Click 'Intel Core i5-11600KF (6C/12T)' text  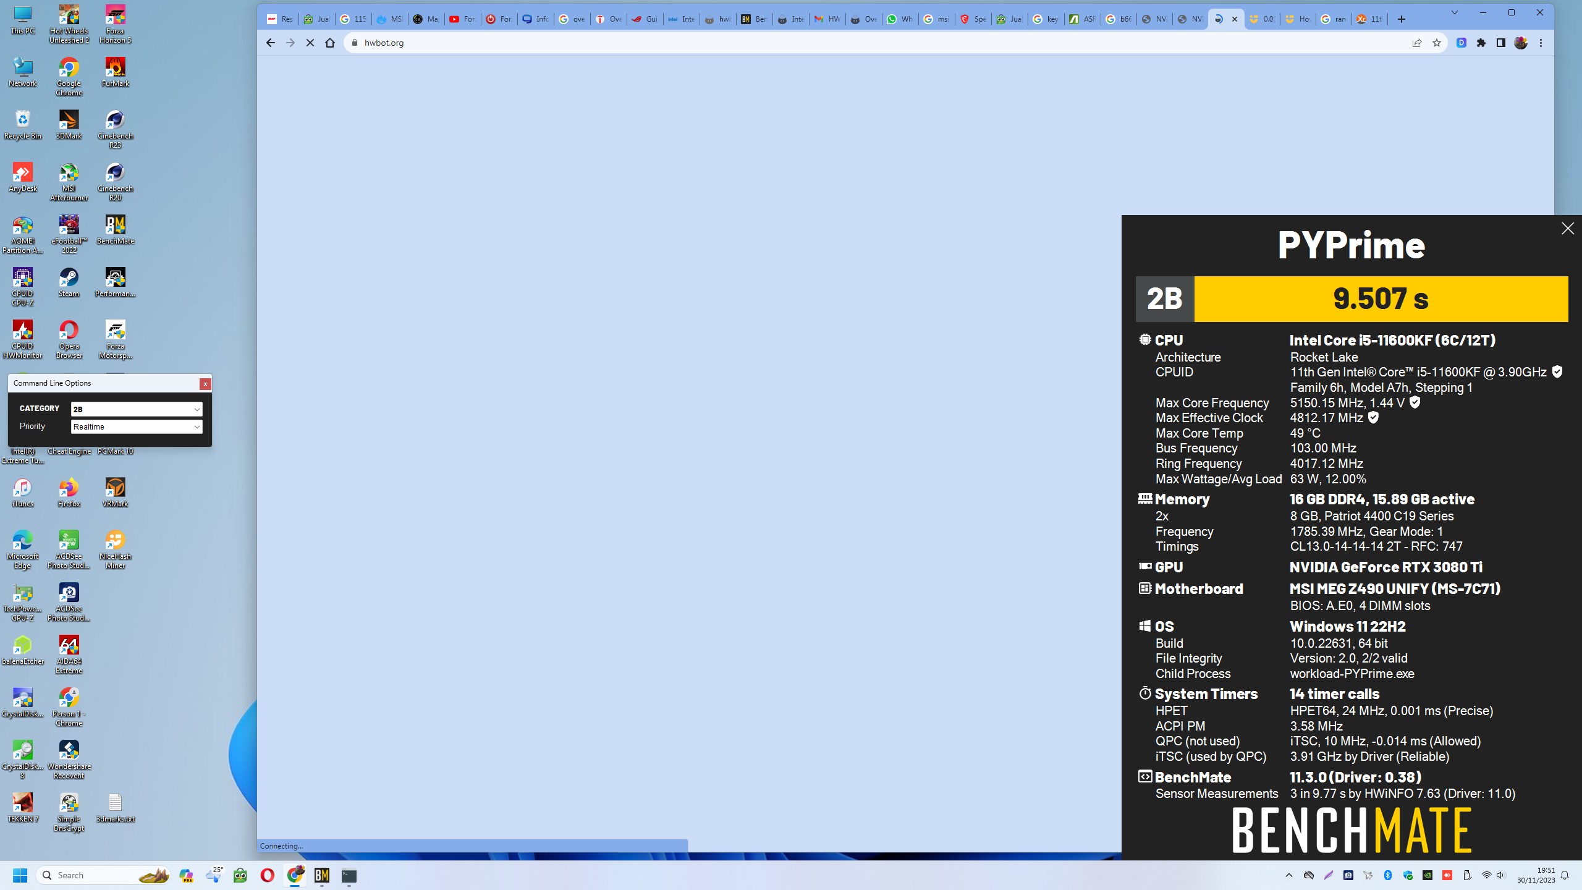coord(1392,341)
